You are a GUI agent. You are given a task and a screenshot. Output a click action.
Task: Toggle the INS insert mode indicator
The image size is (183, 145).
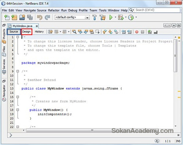coord(178,141)
